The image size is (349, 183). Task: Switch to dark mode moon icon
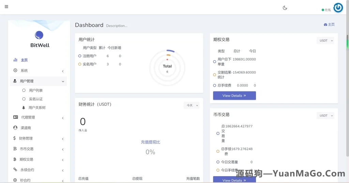click(x=285, y=8)
